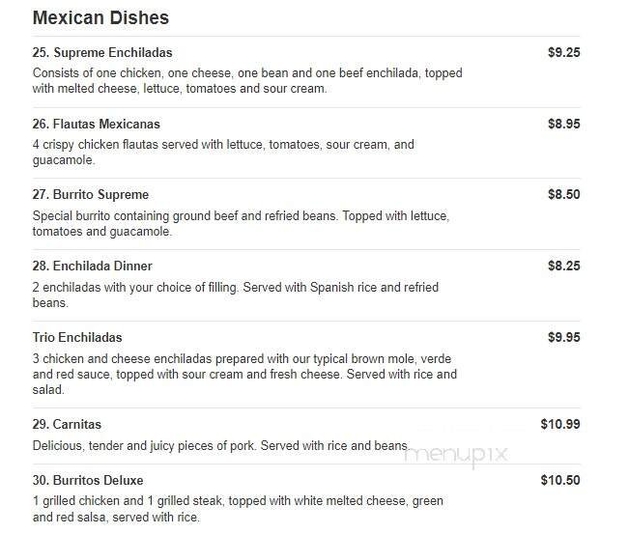The image size is (629, 534).
Task: Click the crispy chicken flautas description
Action: [223, 152]
